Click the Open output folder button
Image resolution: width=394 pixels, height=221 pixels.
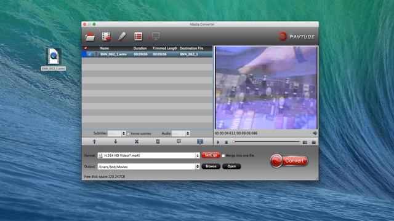(231, 166)
